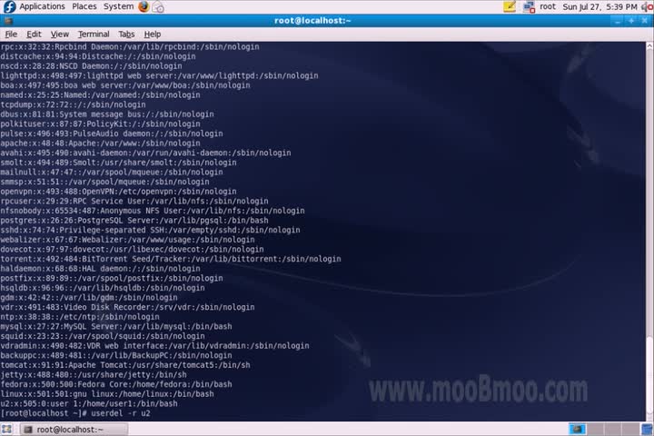Open the View menu in terminal
Viewport: 654px width, 436px height.
[60, 35]
